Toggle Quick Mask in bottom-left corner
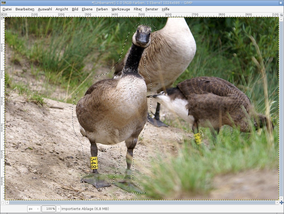 pos(3,203)
